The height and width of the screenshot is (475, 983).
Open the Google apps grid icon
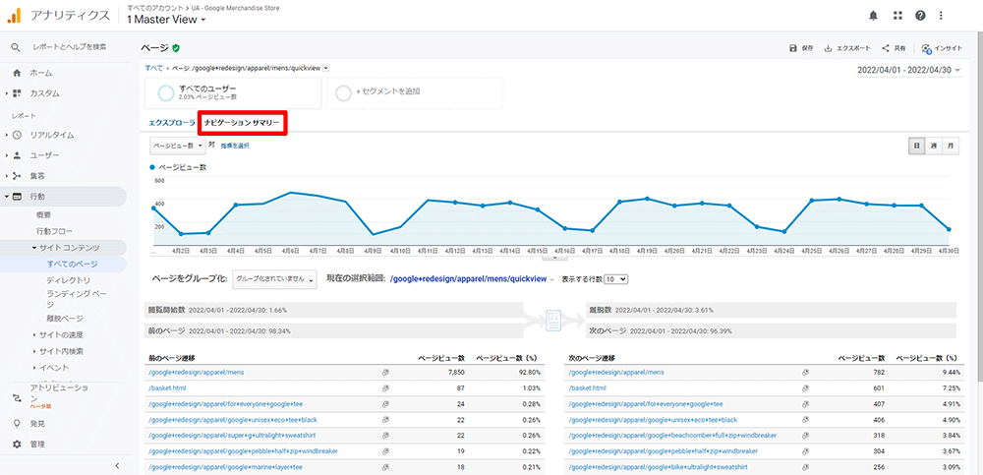click(x=896, y=16)
